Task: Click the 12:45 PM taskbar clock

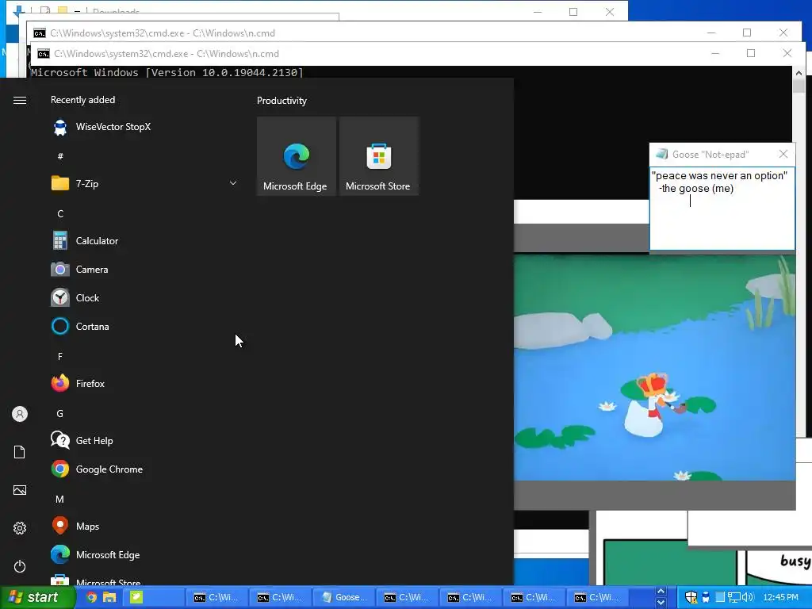Action: pos(780,597)
